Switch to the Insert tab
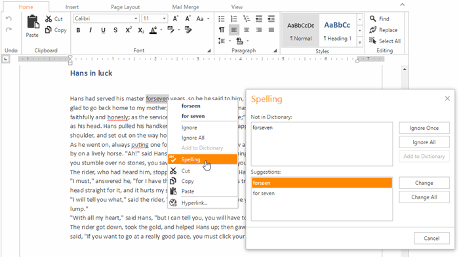The height and width of the screenshot is (257, 459). (x=72, y=7)
